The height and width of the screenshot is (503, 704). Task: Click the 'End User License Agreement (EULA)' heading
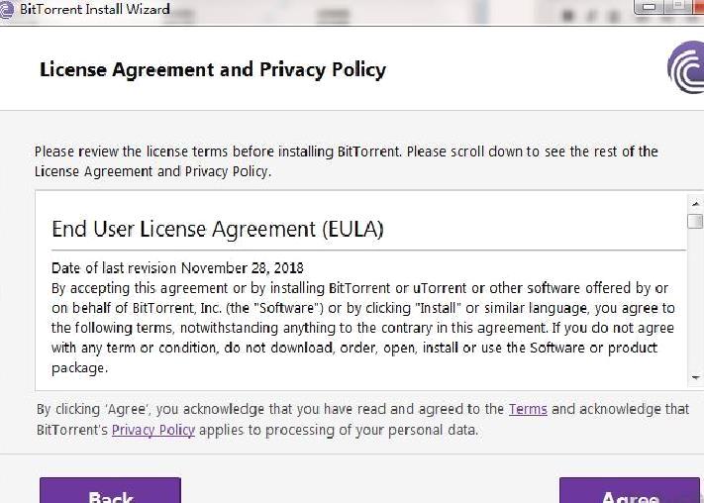(x=218, y=229)
